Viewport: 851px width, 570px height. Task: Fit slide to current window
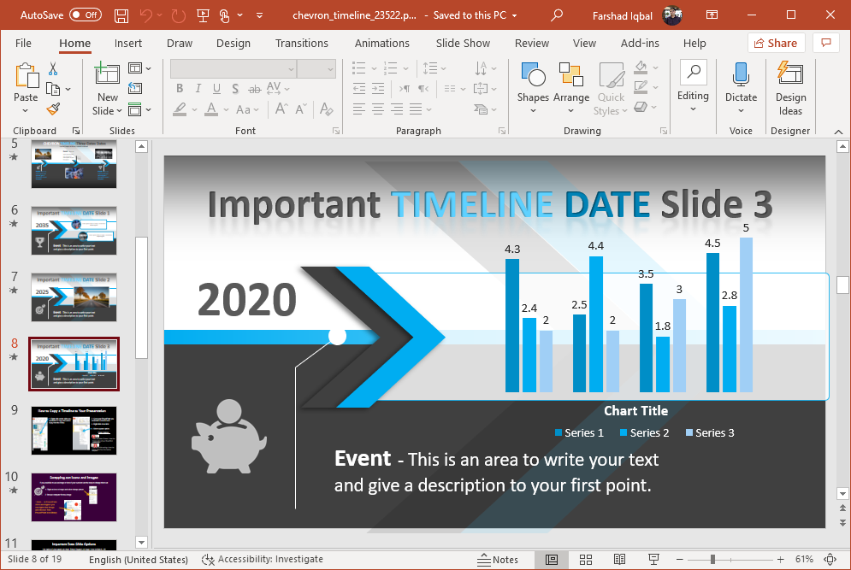830,560
